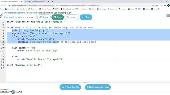This screenshot has width=170, height=95.
Task: Open the Halifax bookmark
Action: pyautogui.click(x=146, y=9)
